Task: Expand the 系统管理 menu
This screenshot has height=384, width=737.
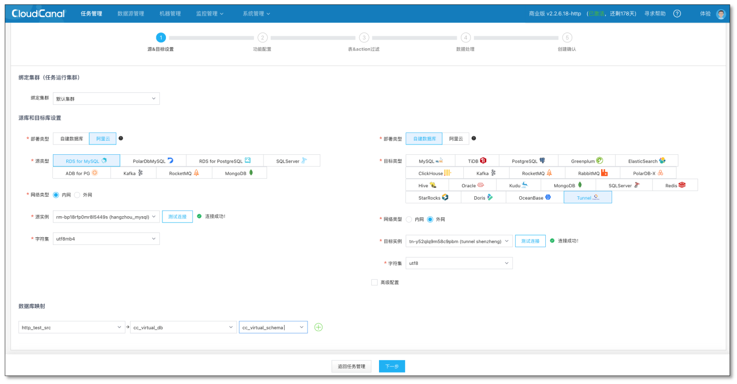Action: pos(256,14)
